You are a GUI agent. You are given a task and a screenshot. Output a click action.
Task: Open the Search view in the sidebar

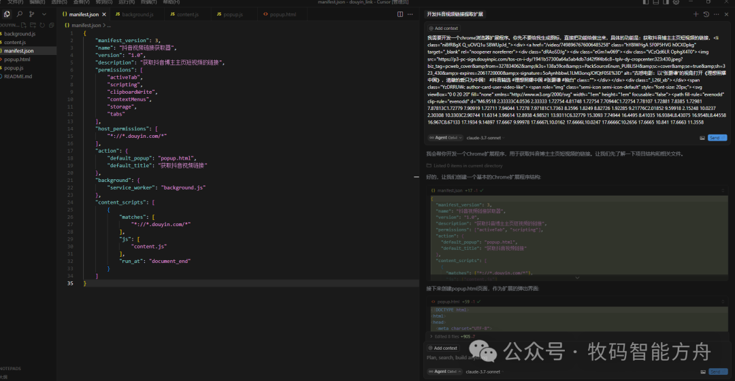coord(19,14)
